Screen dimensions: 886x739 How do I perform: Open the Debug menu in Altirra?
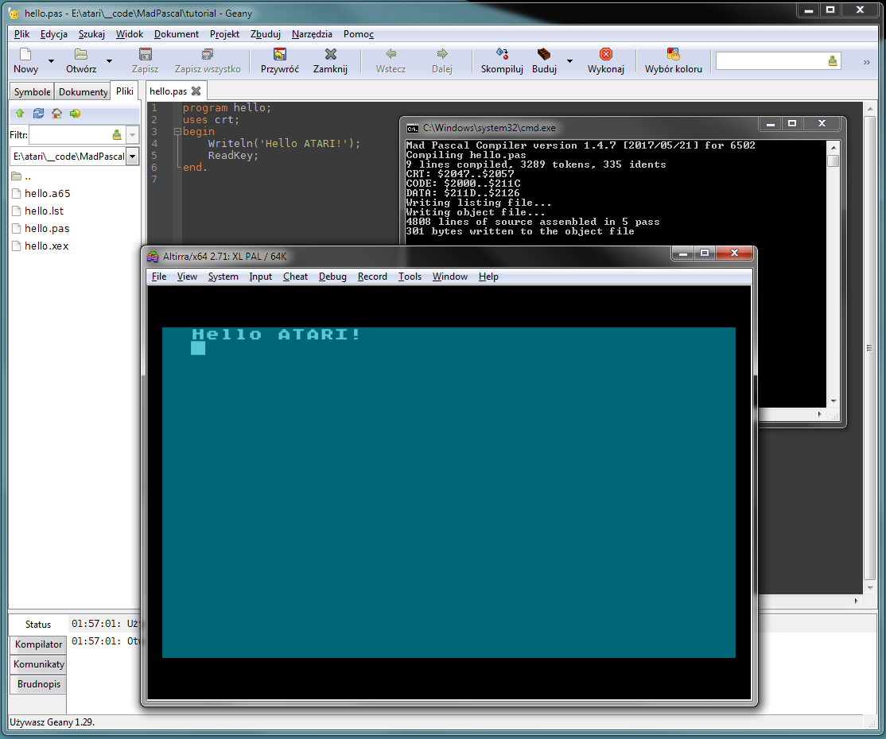coord(332,277)
